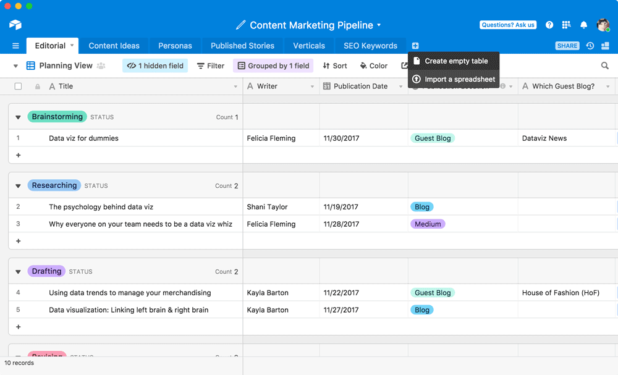Open base search grid icon
The image size is (618, 375).
coord(565,25)
